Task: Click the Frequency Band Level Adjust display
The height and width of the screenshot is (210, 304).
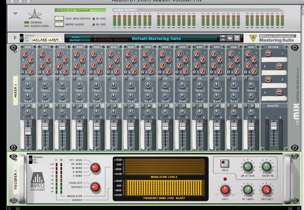Action: click(x=164, y=188)
